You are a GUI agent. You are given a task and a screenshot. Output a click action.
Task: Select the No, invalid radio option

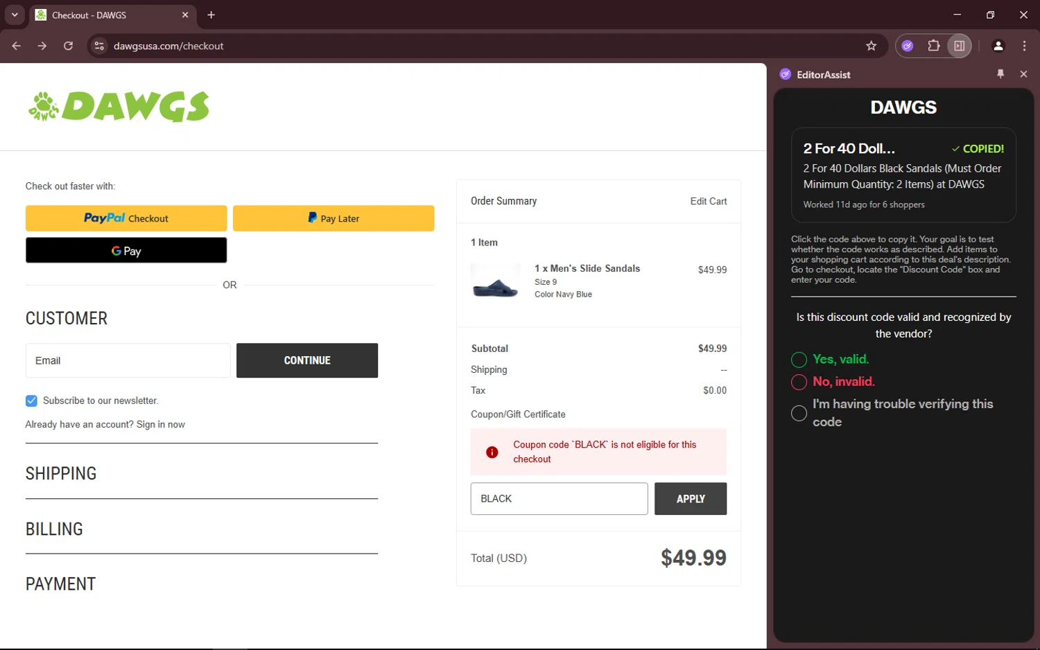[x=799, y=382]
